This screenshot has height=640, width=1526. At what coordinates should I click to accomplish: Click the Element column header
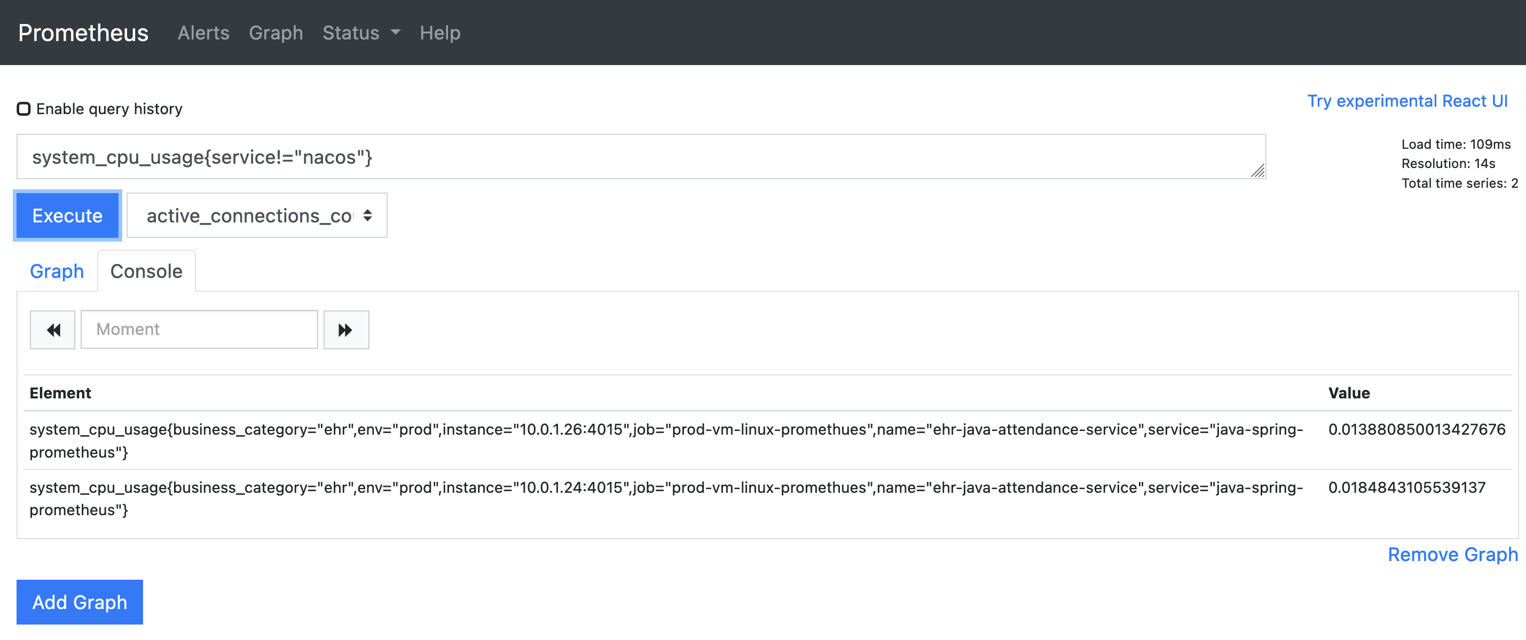(x=60, y=394)
